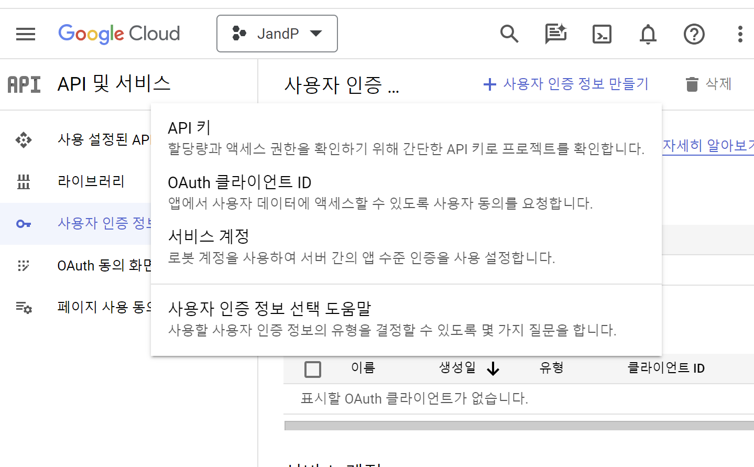This screenshot has width=754, height=467.
Task: Click the 라이브러리 icon
Action: 24,182
